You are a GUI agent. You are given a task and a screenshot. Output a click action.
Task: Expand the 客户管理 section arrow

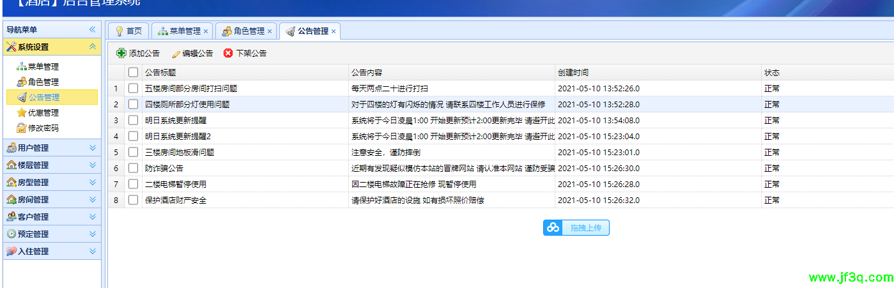pyautogui.click(x=92, y=217)
